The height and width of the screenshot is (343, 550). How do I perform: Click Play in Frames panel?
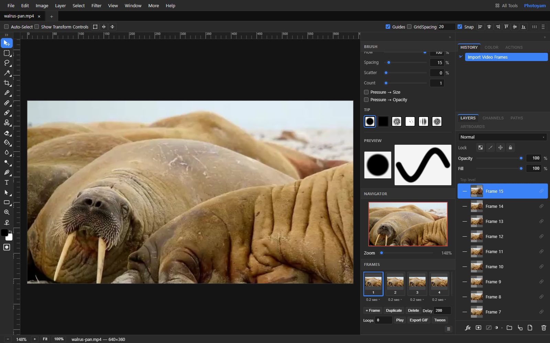tap(400, 320)
